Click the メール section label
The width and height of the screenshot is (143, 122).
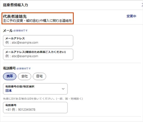click(x=8, y=30)
